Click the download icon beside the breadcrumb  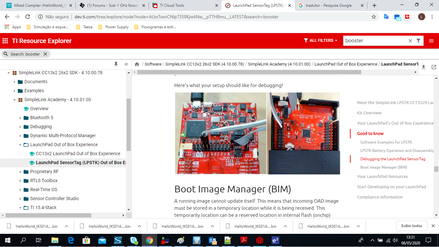[x=424, y=67]
